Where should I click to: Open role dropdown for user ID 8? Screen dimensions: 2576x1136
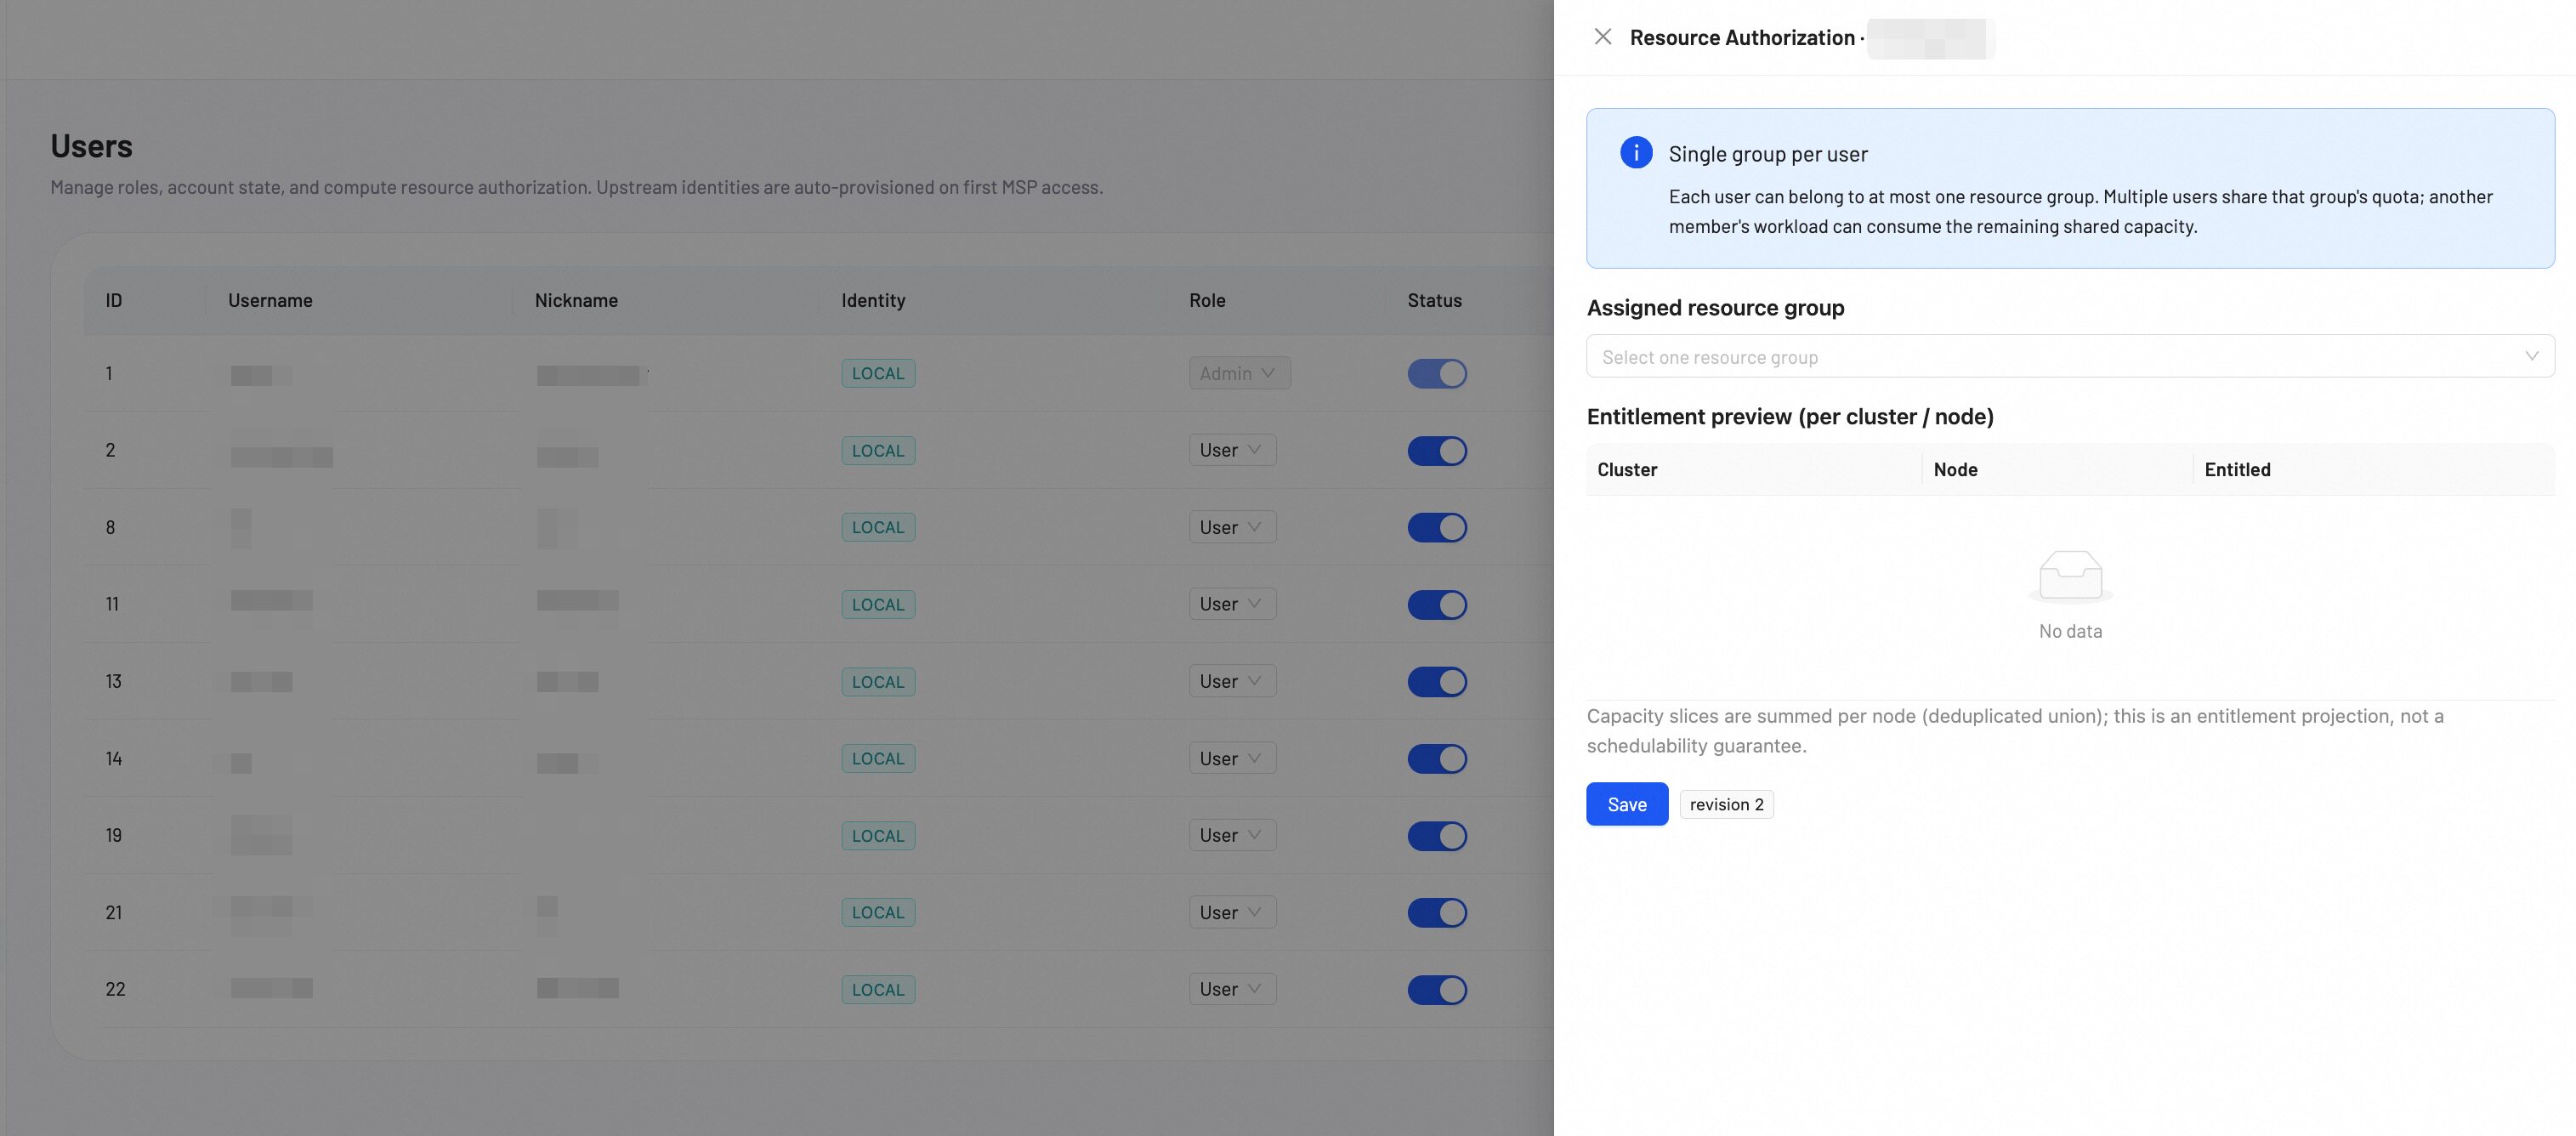point(1232,527)
